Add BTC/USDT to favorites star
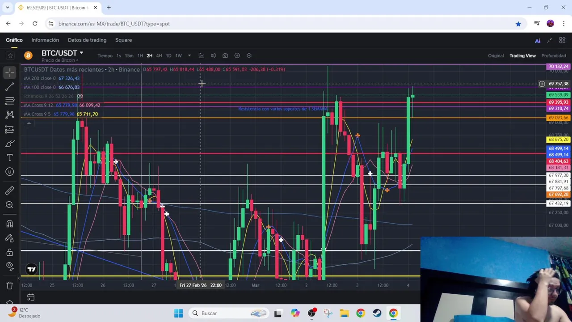Viewport: 572px width, 322px height. tap(10, 55)
